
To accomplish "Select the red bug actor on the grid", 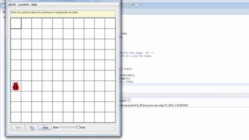I will point(16,86).
